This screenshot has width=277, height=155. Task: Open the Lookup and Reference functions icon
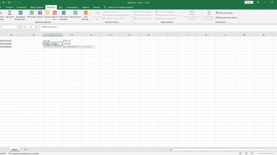[x=64, y=13]
